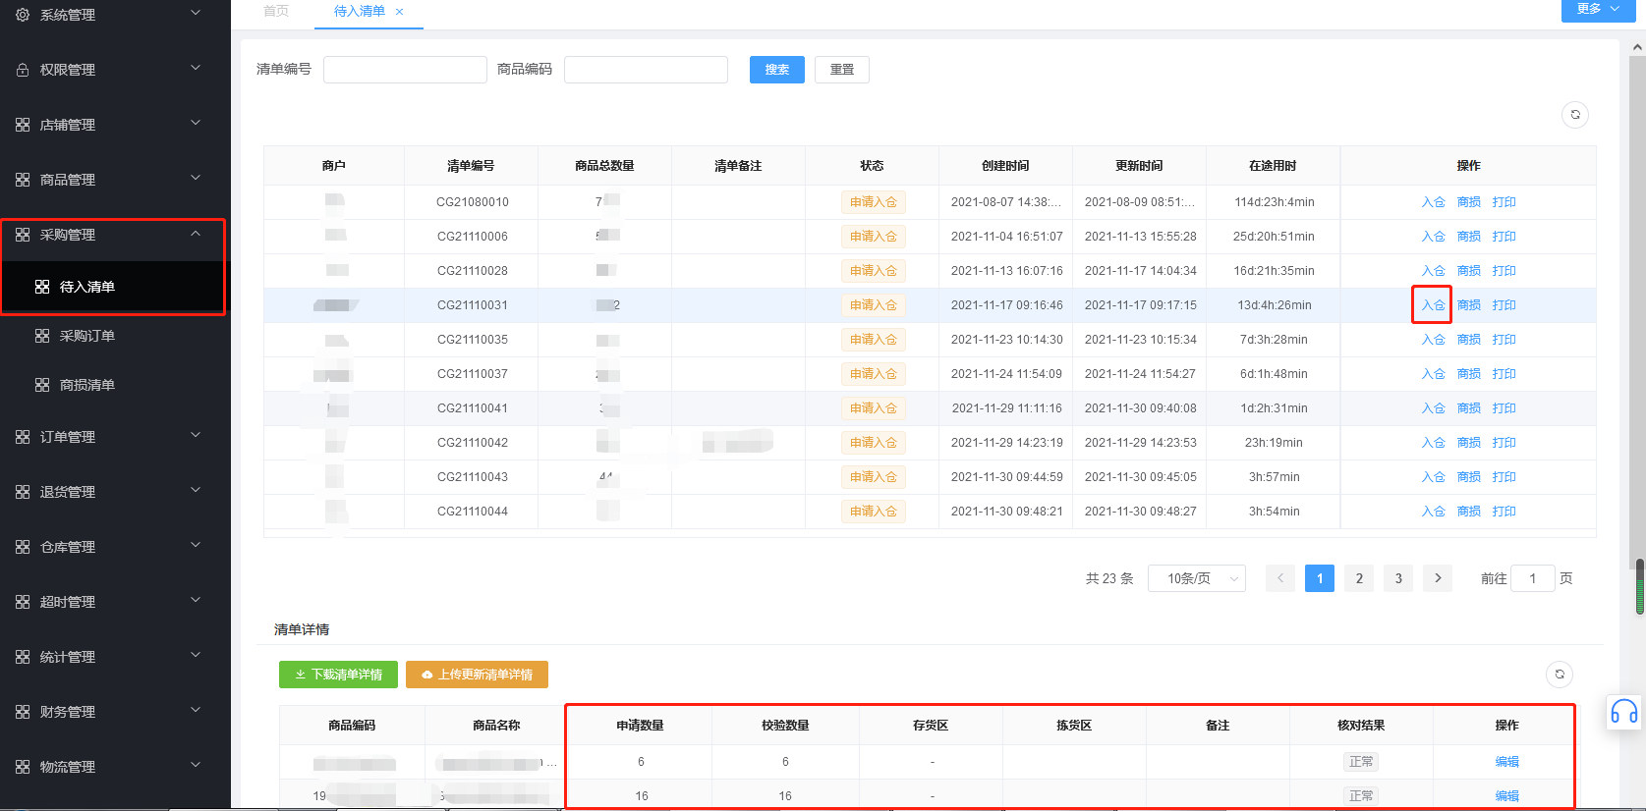Select the 待入清单 tab
1646x811 pixels.
pyautogui.click(x=360, y=11)
